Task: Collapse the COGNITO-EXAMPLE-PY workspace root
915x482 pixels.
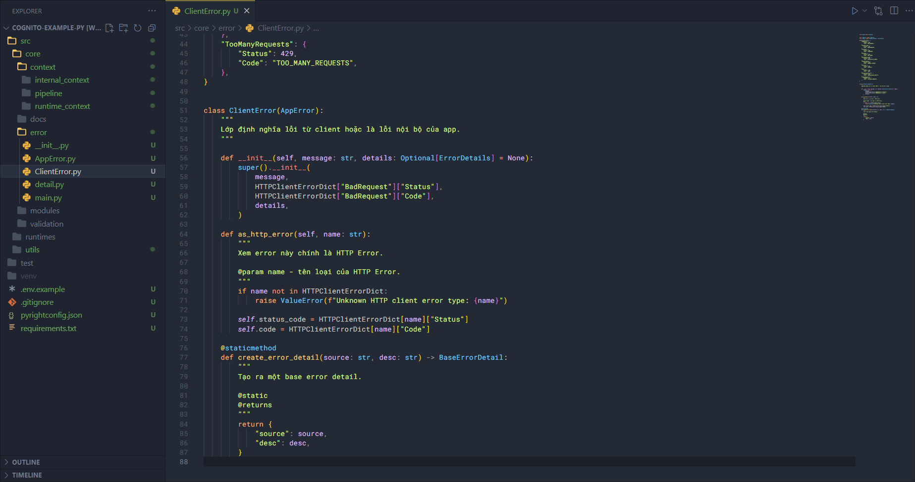Action: click(x=6, y=28)
